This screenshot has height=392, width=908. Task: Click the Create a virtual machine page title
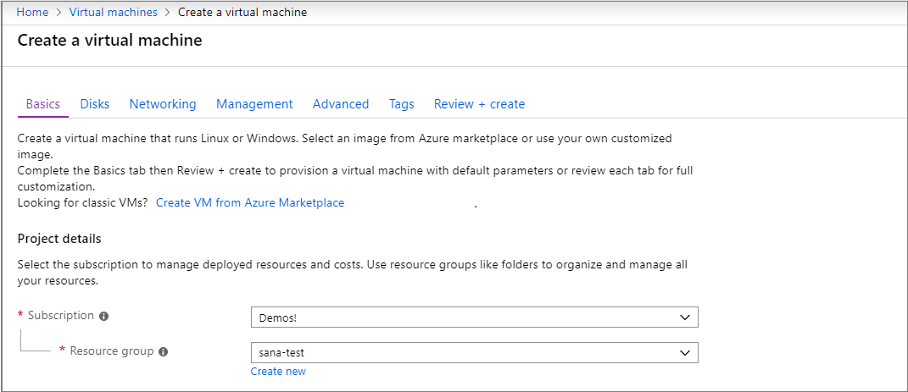(x=109, y=41)
